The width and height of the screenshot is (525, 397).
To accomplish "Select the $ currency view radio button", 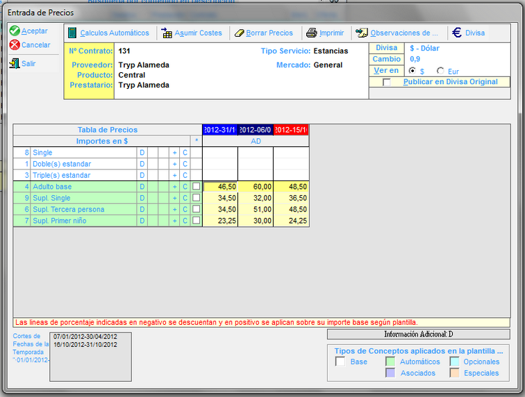I will (412, 71).
